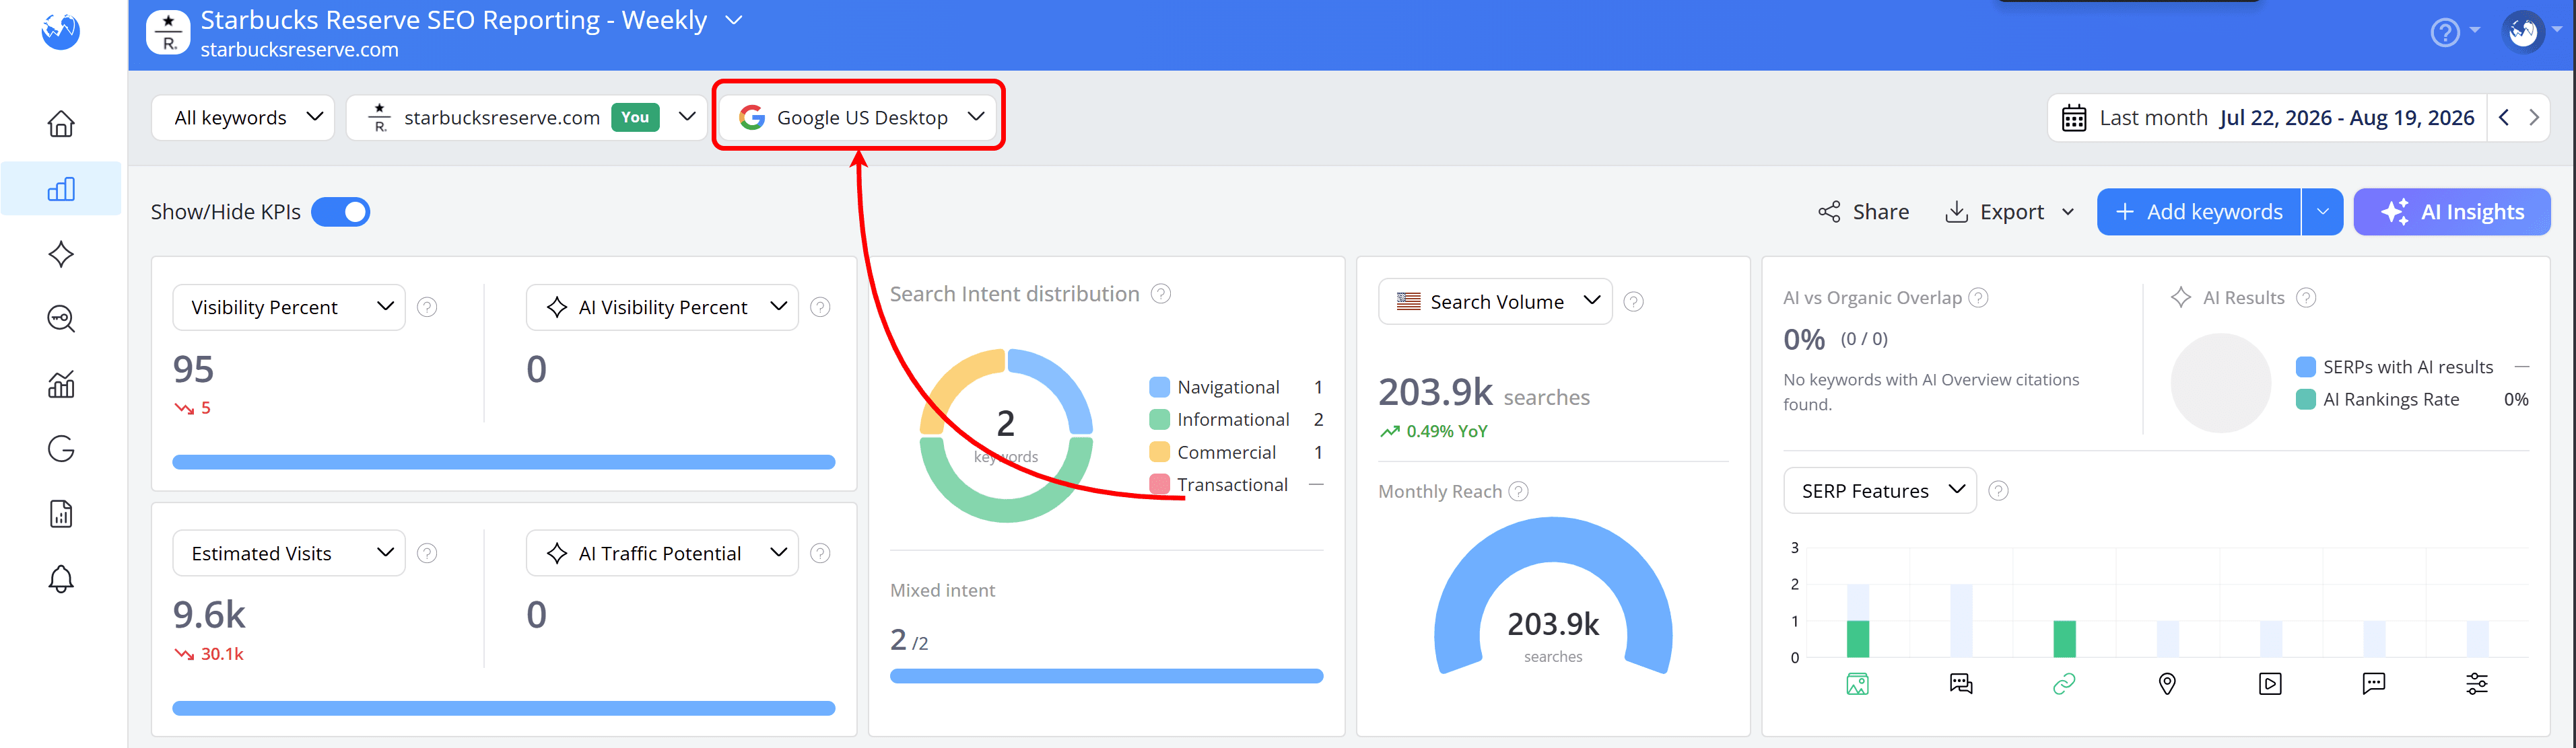
Task: Click help icon beside Monthly Reach
Action: [x=1518, y=491]
